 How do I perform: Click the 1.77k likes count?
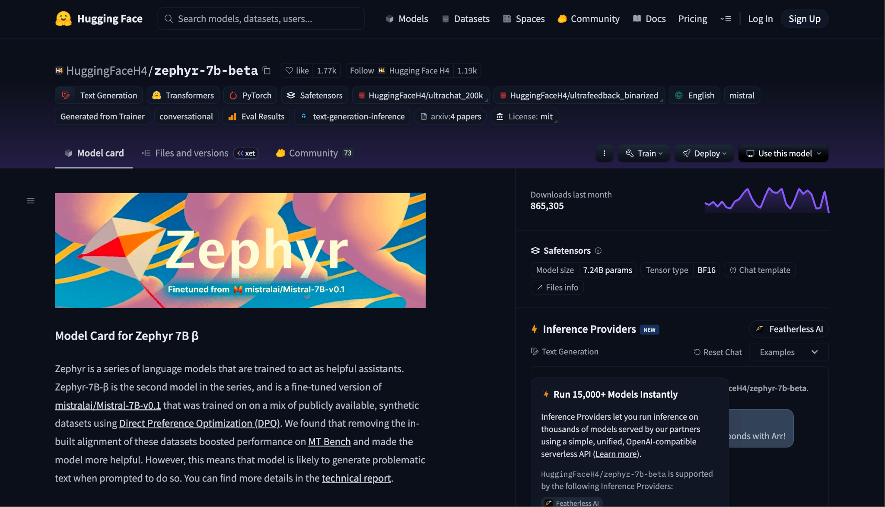pyautogui.click(x=326, y=70)
